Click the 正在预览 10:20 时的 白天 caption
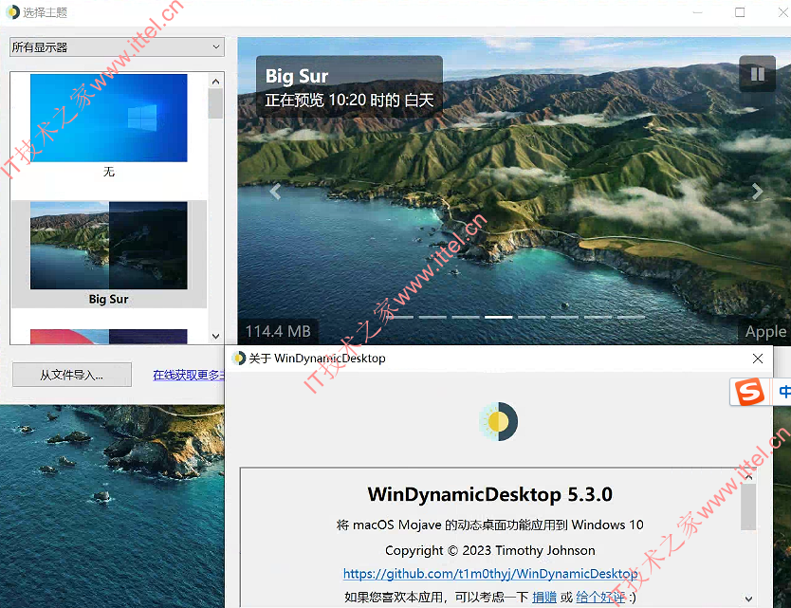This screenshot has width=791, height=608. pos(350,100)
